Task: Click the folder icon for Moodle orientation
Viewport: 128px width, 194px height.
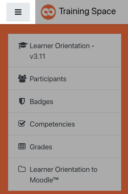Action: [22, 169]
